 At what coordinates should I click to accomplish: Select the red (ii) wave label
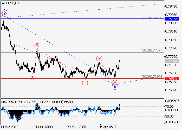pyautogui.click(x=37, y=45)
